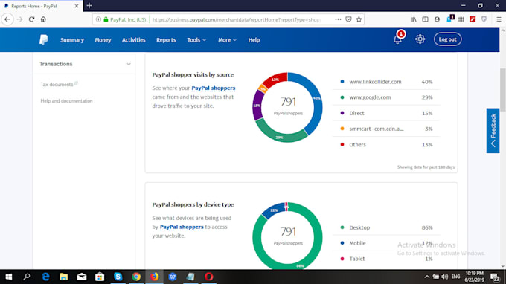The width and height of the screenshot is (506, 284).
Task: Launch Microsoft Edge from taskbar
Action: [45, 277]
